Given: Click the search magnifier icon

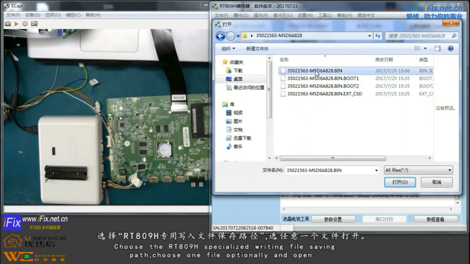Looking at the screenshot, I should click(x=454, y=36).
